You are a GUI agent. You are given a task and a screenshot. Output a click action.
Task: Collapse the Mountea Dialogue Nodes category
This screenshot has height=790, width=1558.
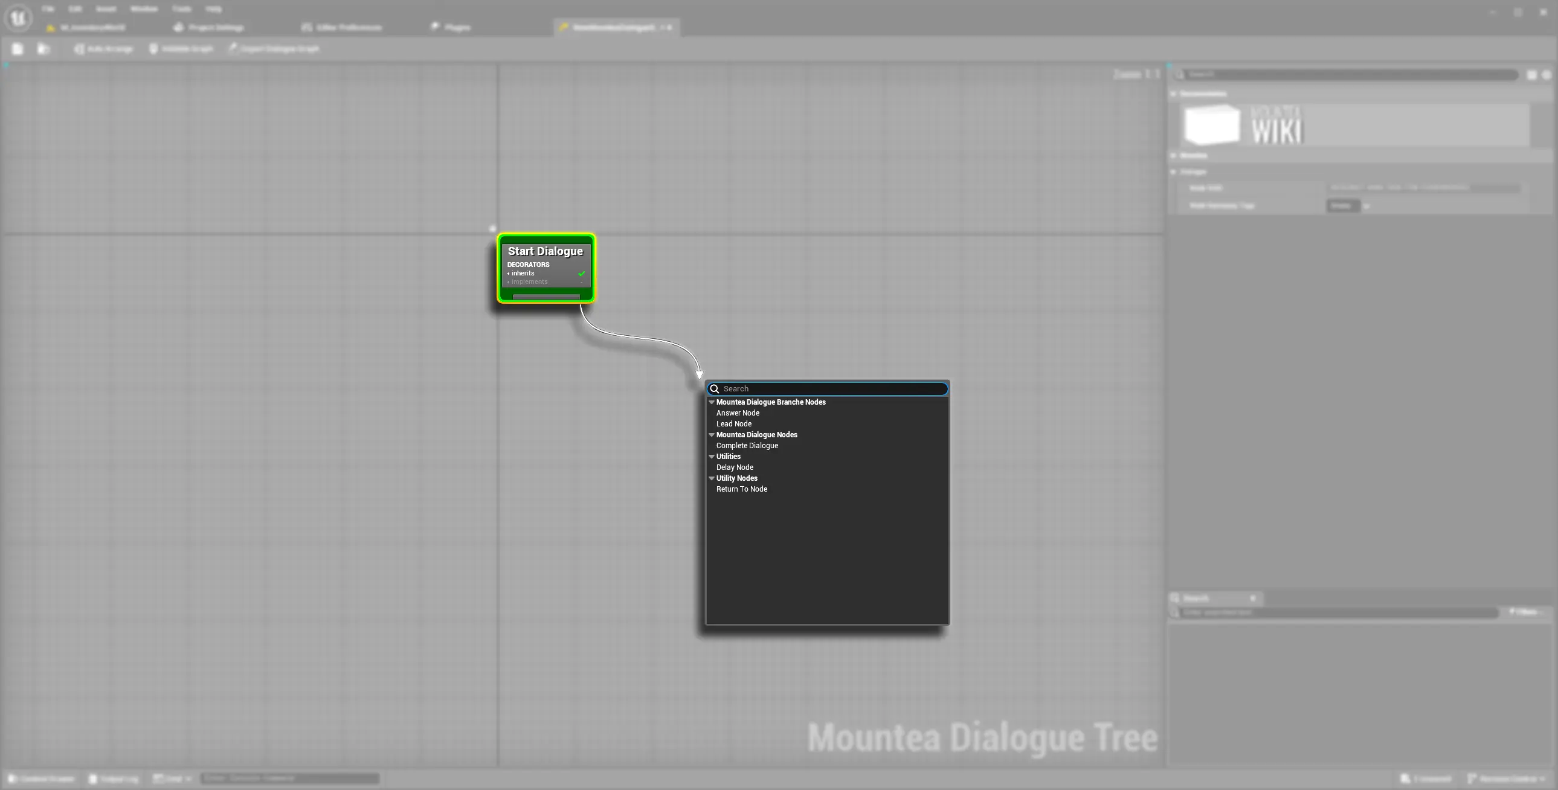coord(712,435)
